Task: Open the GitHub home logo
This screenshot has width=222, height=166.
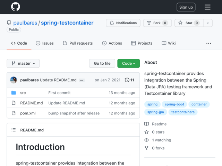Action: click(x=15, y=7)
